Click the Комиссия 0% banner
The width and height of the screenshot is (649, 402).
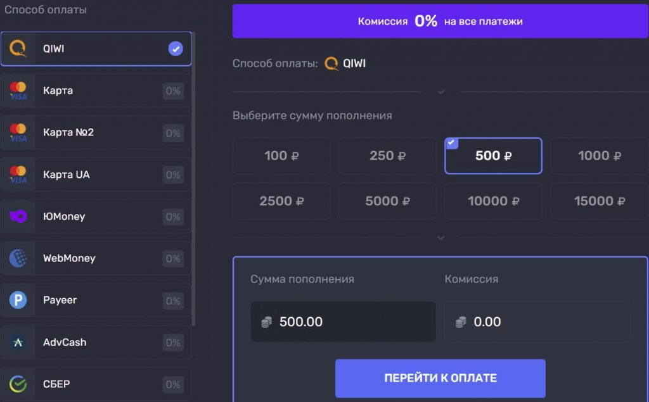pyautogui.click(x=440, y=21)
